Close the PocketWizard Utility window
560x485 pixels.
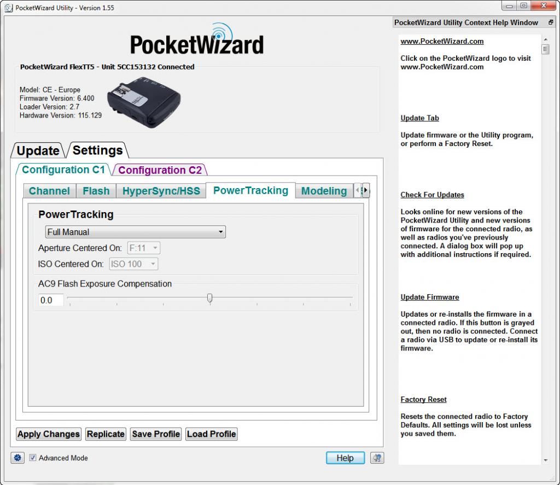544,5
